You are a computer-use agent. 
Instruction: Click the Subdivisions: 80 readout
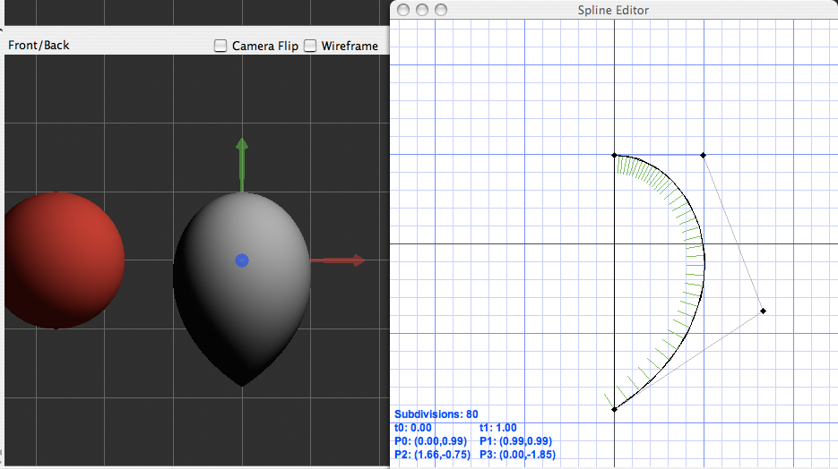436,414
